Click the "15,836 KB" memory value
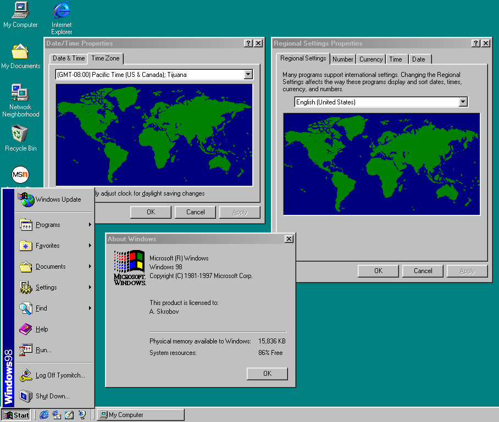Screen dimensions: 499x422 272,341
